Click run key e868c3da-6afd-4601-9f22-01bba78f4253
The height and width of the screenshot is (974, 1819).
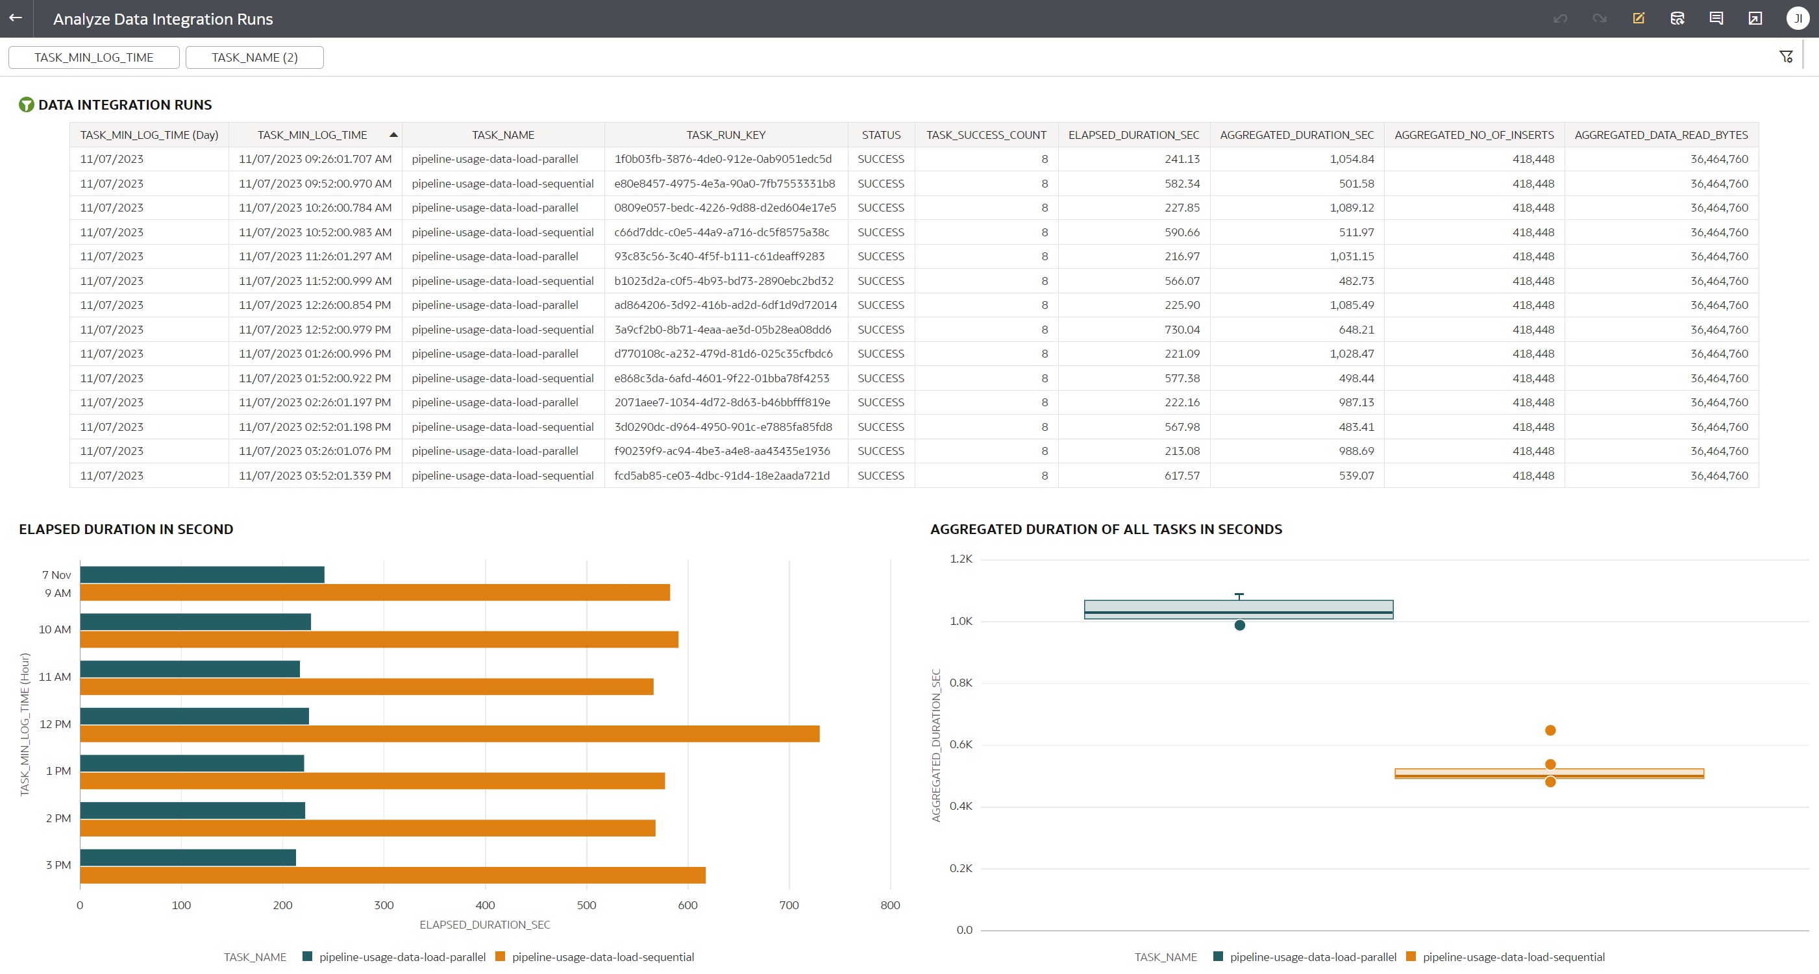coord(722,378)
